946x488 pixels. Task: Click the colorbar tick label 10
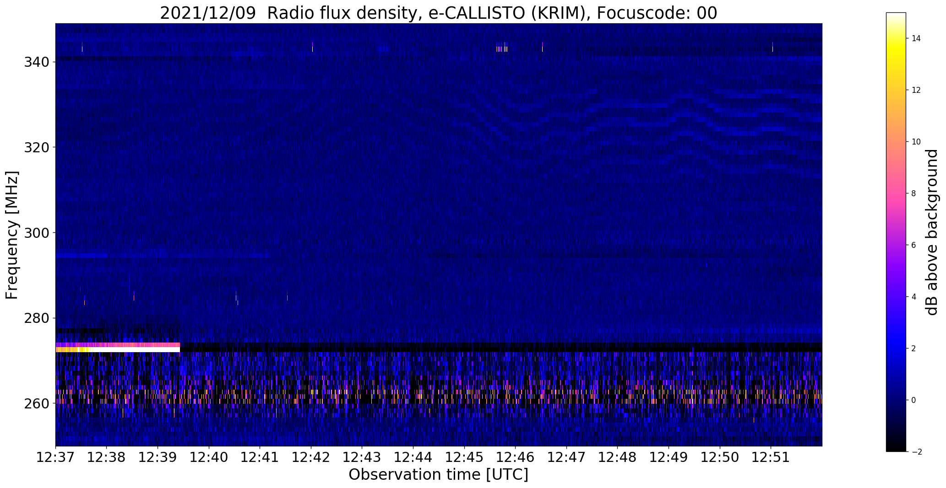(x=916, y=142)
